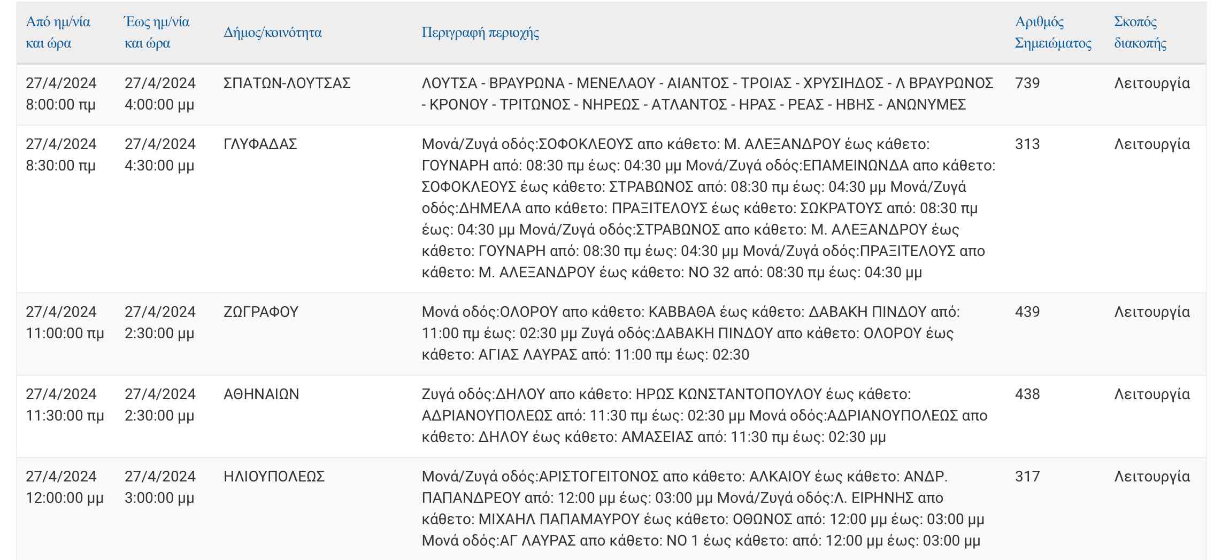The height and width of the screenshot is (560, 1222).
Task: Select the ΖΩΓΡΑΦΟΥ municipality cell
Action: pos(260,312)
